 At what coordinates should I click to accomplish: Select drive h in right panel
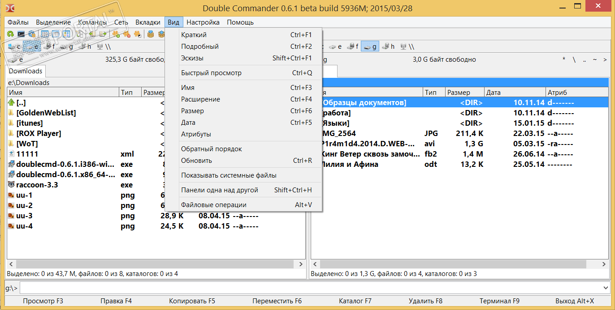pyautogui.click(x=388, y=46)
